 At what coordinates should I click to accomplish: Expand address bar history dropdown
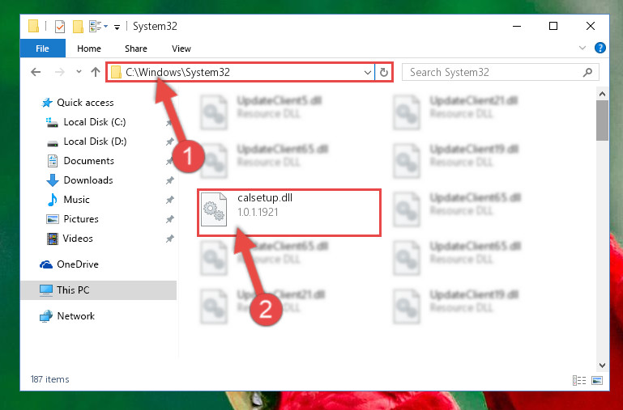(x=368, y=72)
